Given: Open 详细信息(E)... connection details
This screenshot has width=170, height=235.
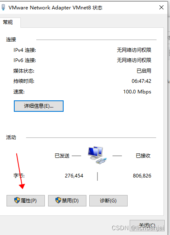Looking at the screenshot, I should pos(39,106).
